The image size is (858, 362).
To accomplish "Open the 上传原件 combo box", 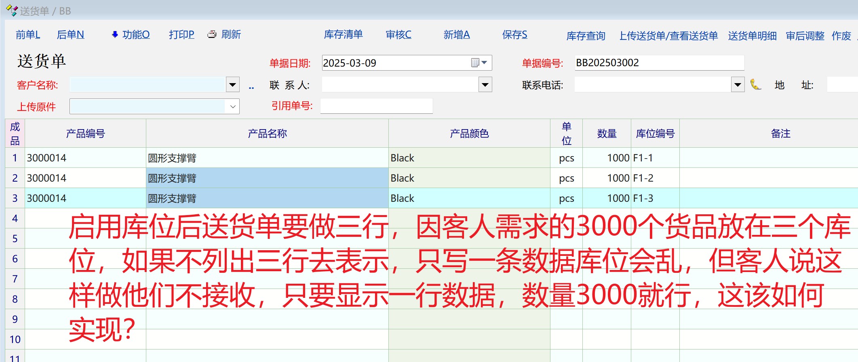I will point(232,107).
